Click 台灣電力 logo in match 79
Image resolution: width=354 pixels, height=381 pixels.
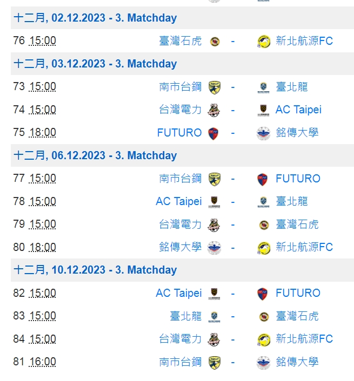[x=214, y=225]
